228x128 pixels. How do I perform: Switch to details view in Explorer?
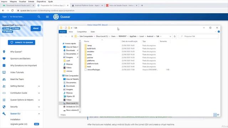pos(215,115)
